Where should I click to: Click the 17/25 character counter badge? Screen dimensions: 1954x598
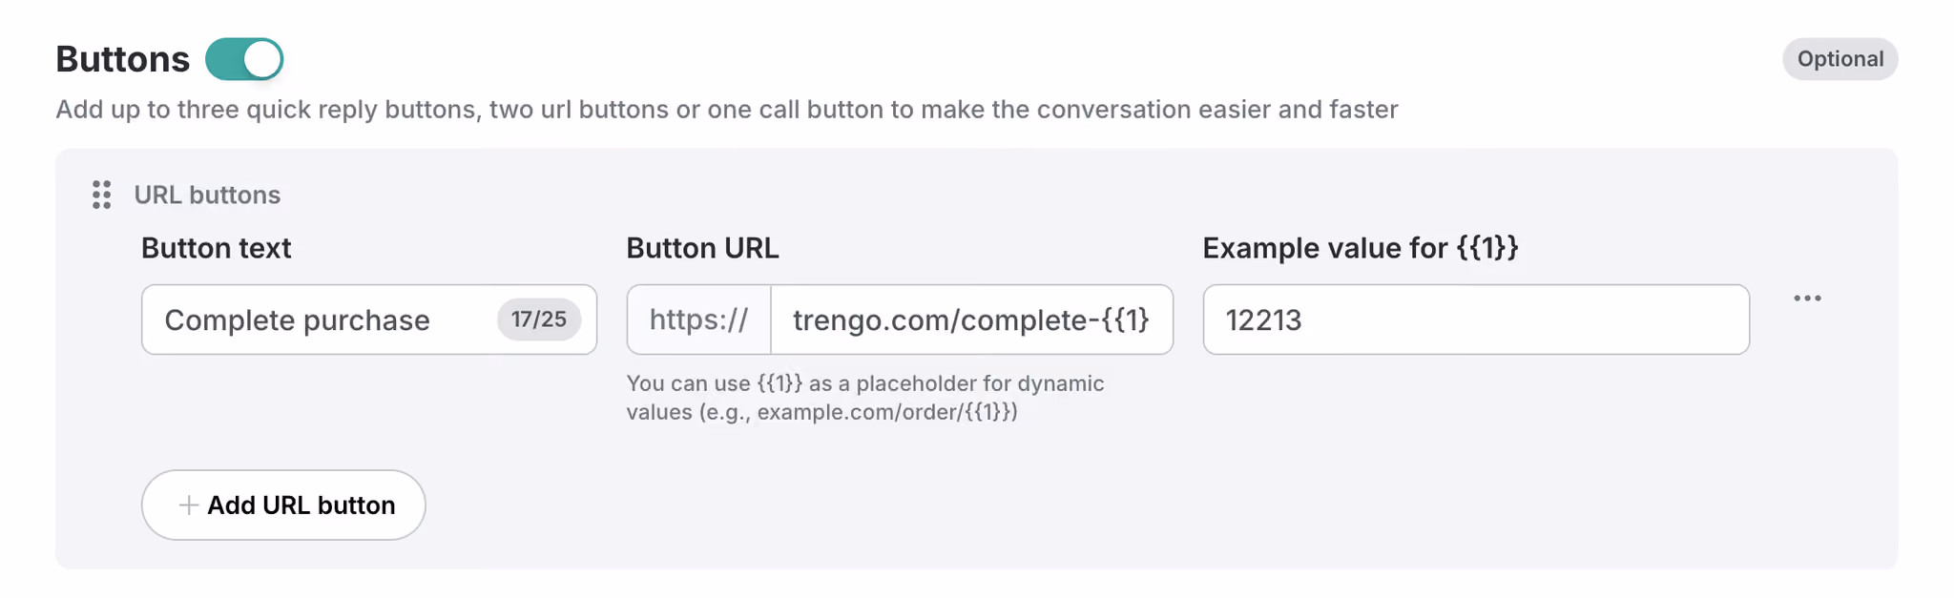539,320
